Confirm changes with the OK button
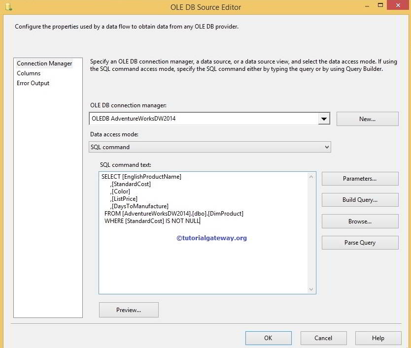411x348 pixels. (268, 338)
